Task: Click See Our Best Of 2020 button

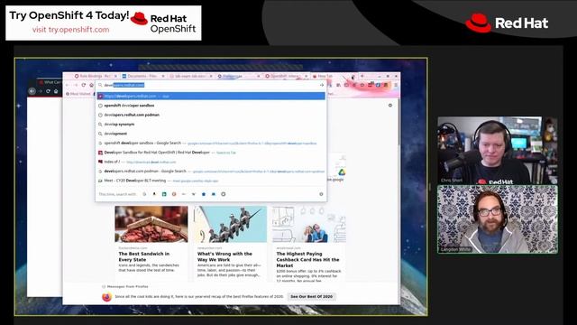Action: tap(311, 297)
